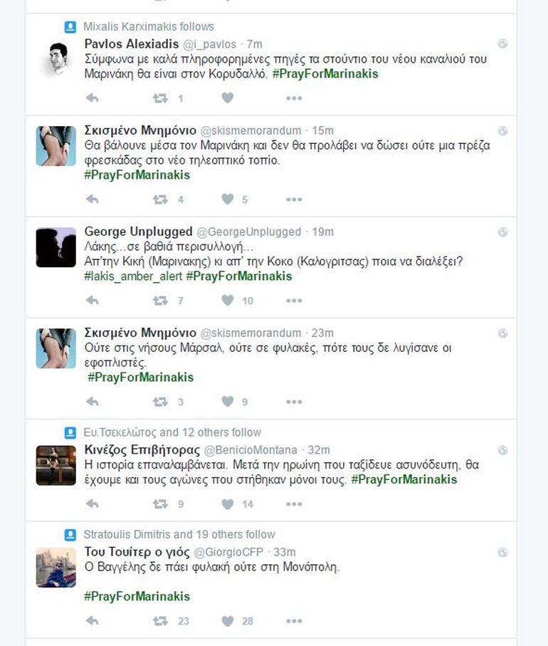Reply to Pavlos Alexiadis tweet
This screenshot has height=646, width=548.
pyautogui.click(x=92, y=98)
